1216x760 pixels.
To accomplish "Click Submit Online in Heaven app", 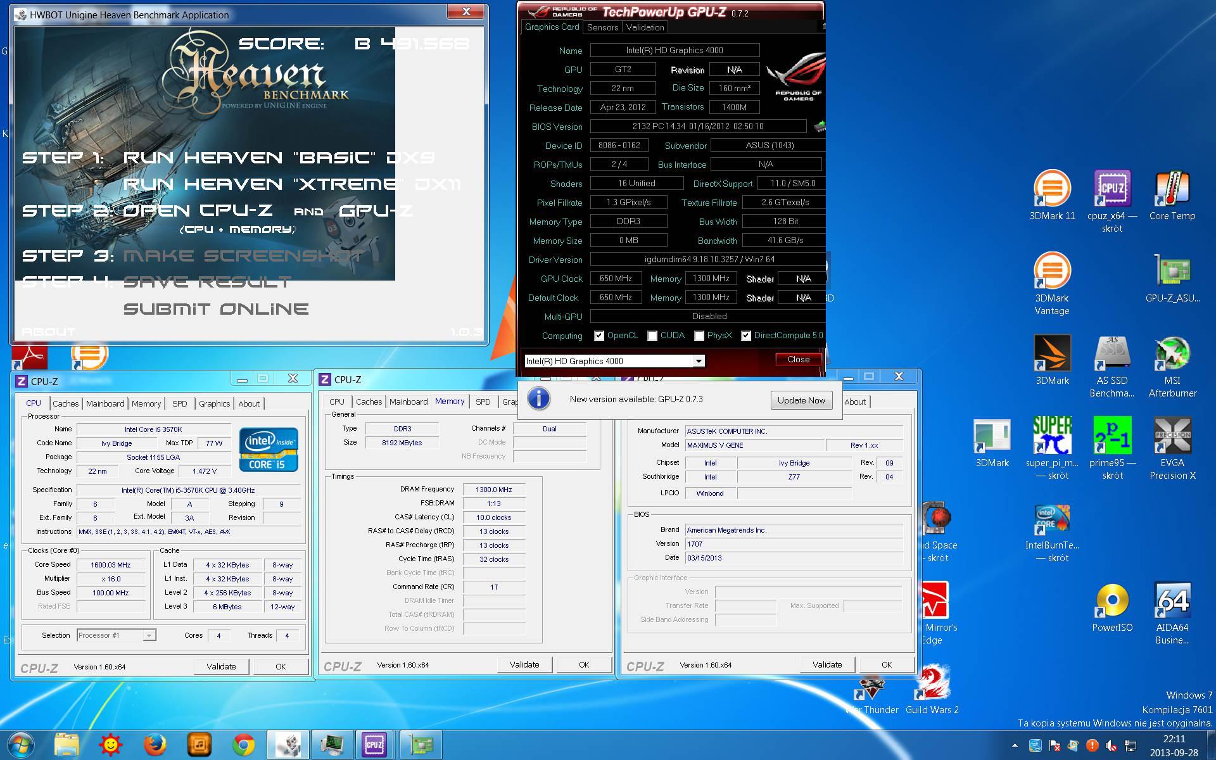I will tap(216, 309).
